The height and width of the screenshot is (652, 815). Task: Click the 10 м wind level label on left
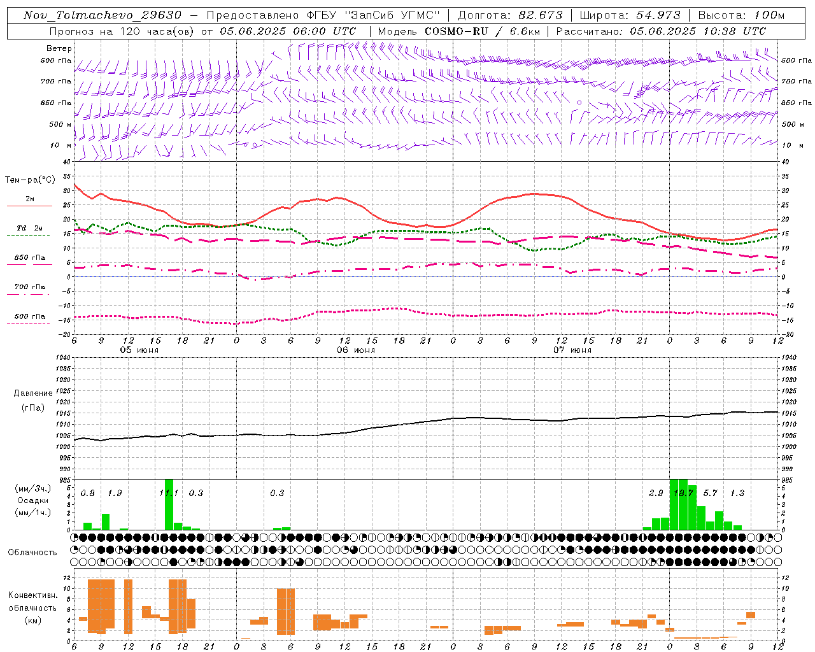click(62, 145)
